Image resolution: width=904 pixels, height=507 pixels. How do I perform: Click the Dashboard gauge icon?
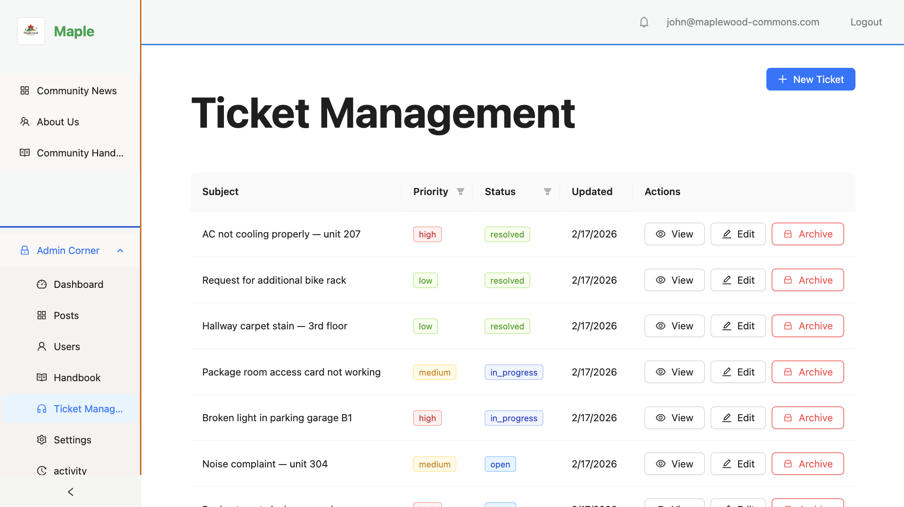(42, 284)
